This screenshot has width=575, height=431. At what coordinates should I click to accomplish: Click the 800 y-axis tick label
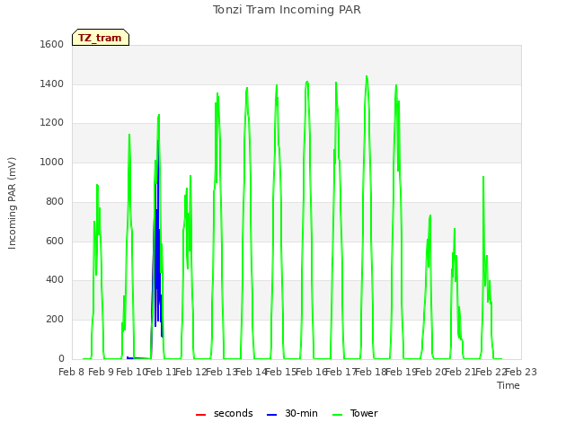[55, 201]
